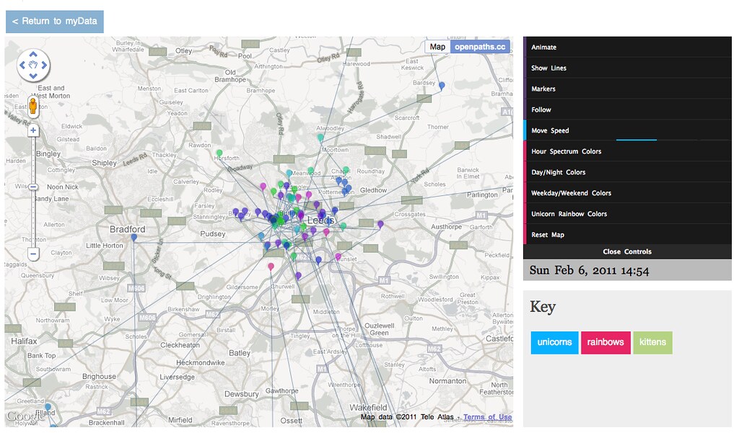Toggle Show Lines option

(627, 68)
